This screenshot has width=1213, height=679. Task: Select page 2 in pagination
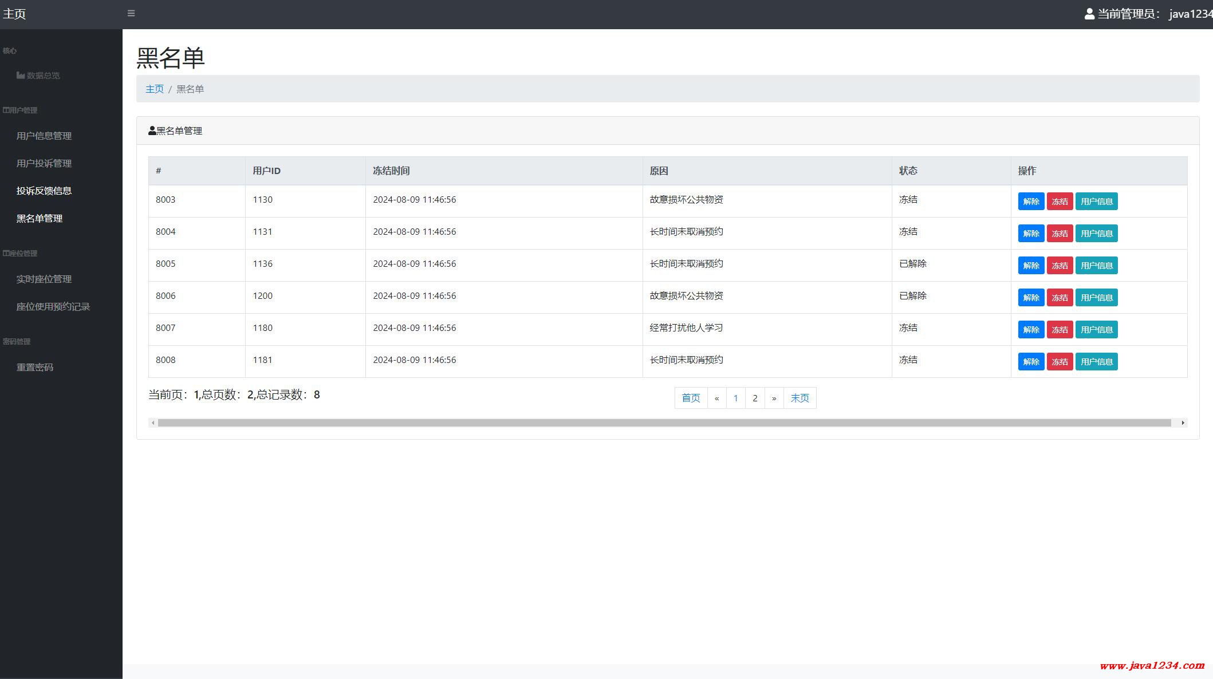(x=755, y=398)
